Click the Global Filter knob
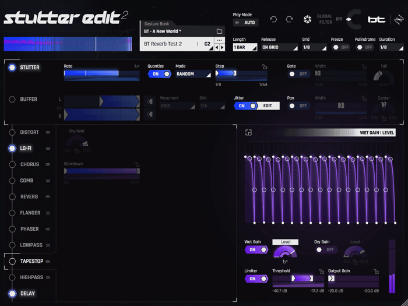Screen dimensions: 408x306 coord(354,19)
